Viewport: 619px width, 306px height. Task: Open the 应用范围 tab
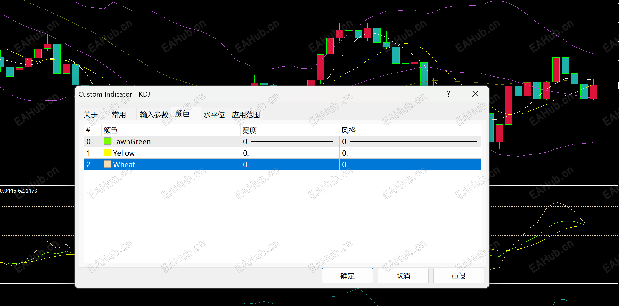245,115
